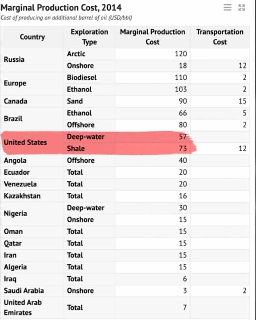256x320 pixels.
Task: Select the Shale exploration type cell
Action: point(90,148)
